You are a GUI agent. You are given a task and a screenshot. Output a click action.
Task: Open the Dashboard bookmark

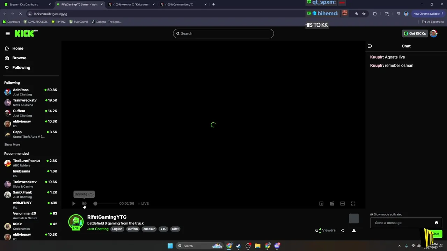tap(11, 22)
